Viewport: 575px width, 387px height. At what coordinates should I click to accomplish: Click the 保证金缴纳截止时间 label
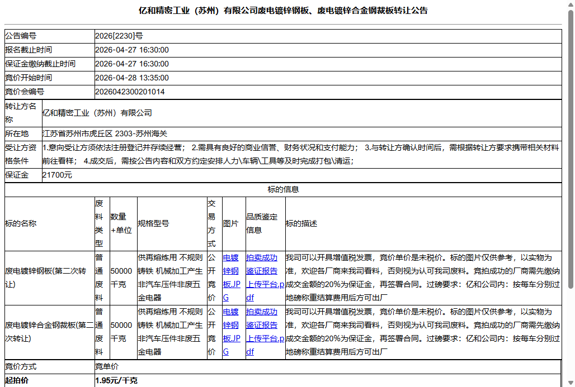click(40, 64)
